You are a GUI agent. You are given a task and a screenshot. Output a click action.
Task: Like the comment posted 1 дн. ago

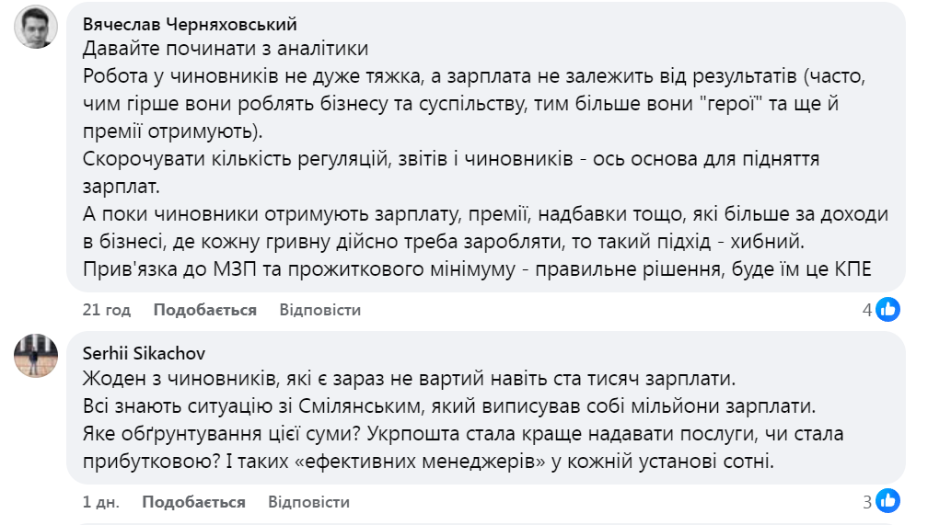(193, 502)
